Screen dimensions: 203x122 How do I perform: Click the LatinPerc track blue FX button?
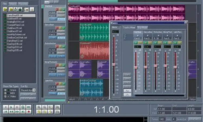pos(61,93)
